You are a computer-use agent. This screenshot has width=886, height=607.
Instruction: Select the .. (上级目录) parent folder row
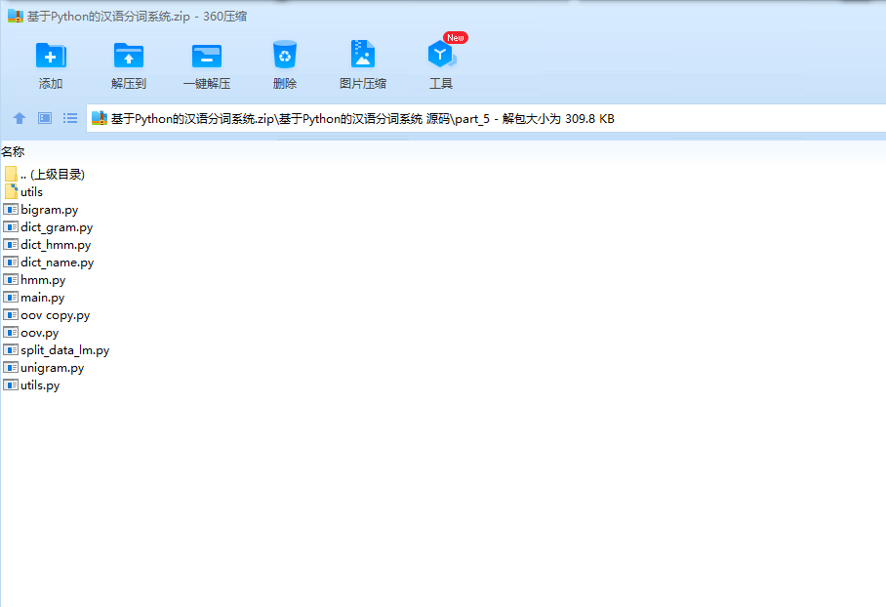coord(45,174)
